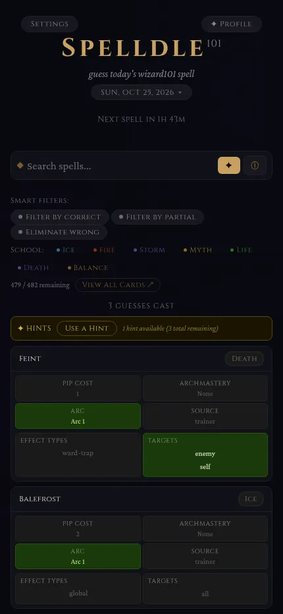Open the Sun, Oct 25, 2026 date dropdown
283x614 pixels.
coord(141,92)
